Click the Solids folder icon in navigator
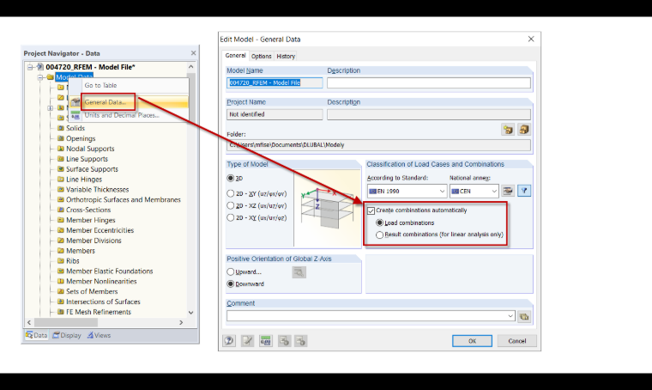 coord(61,128)
